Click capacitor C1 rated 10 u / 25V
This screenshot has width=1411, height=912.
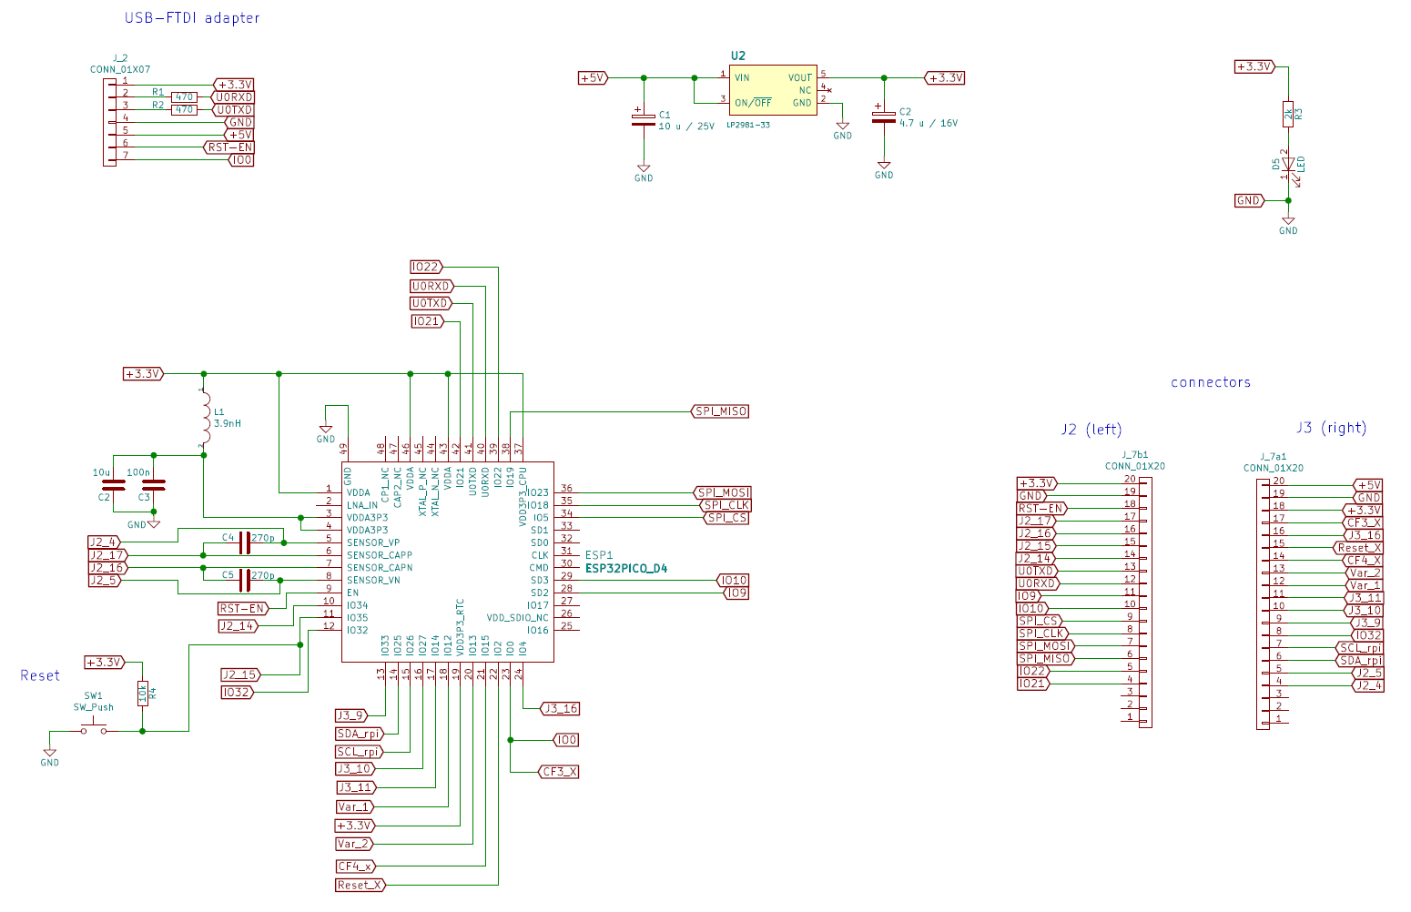(x=644, y=119)
